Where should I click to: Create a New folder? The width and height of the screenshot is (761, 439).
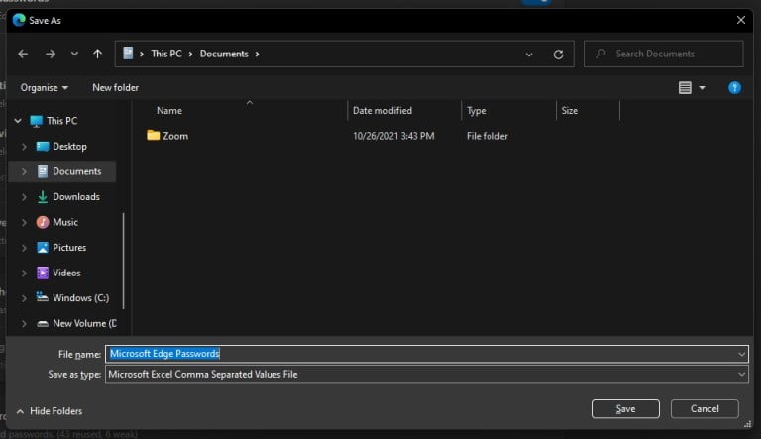[116, 88]
